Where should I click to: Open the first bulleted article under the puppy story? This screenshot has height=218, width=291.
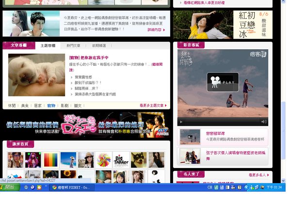coord(83,77)
